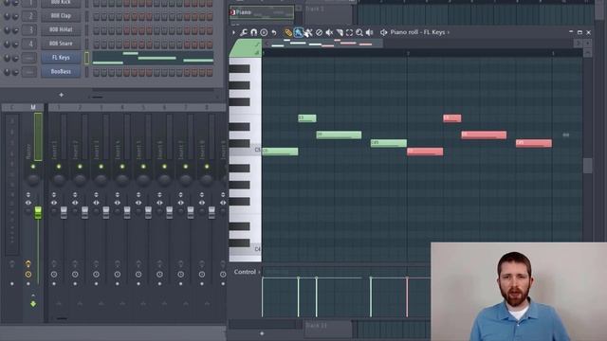Viewport: 607px width, 341px height.
Task: Toggle the channel select LED beside FL Keys
Action: [x=86, y=58]
